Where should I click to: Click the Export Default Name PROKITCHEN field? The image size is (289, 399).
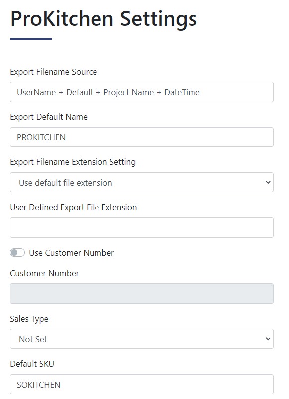click(142, 137)
